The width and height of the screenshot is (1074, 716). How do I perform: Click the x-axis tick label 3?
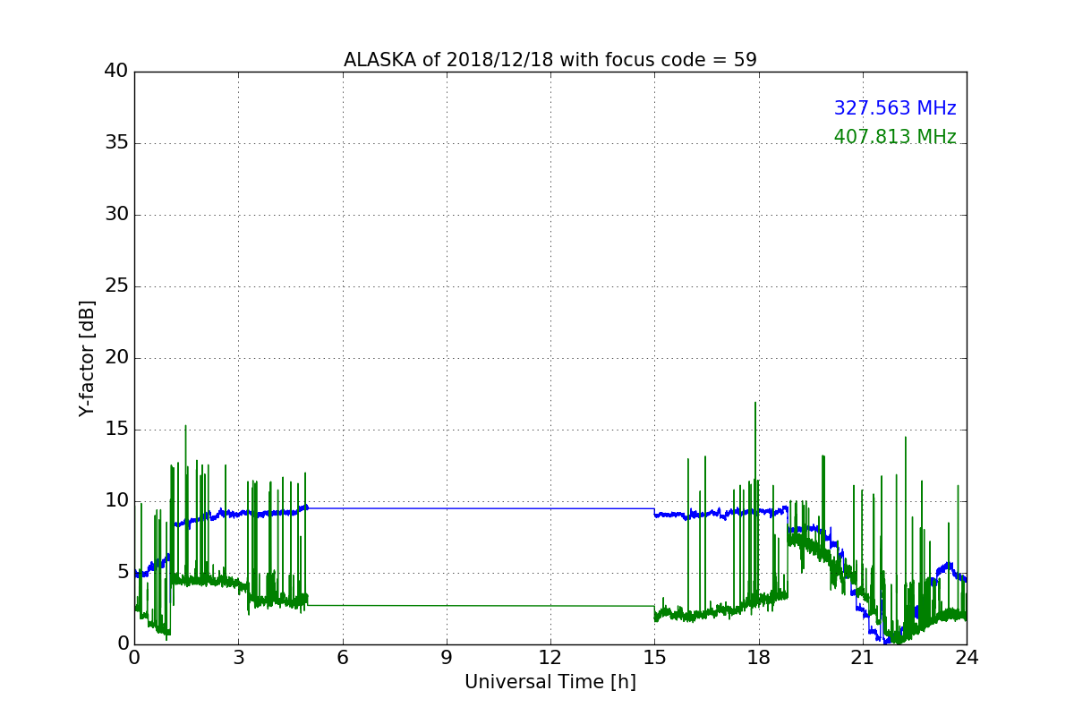[x=238, y=658]
